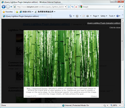
Task: Click the bamboo lightbox image
Action: tap(61, 58)
